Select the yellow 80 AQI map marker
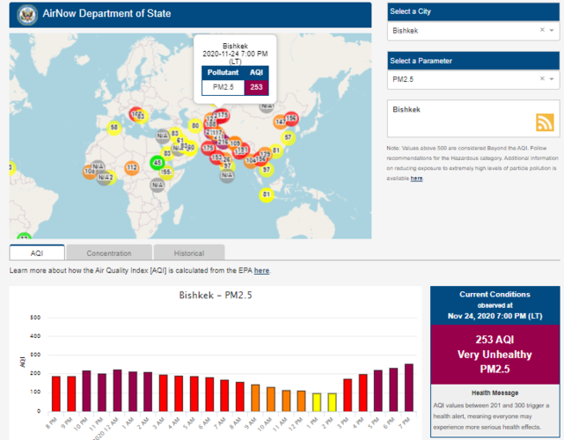This screenshot has width=564, height=440. 195,126
